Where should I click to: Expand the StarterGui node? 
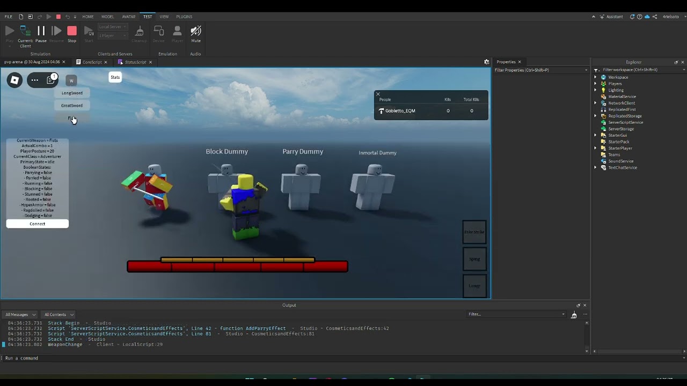pyautogui.click(x=595, y=135)
